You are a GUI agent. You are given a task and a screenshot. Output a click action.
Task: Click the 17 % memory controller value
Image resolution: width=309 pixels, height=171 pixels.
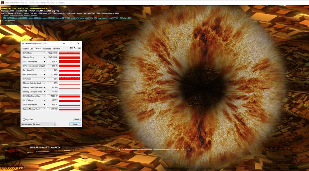(53, 83)
